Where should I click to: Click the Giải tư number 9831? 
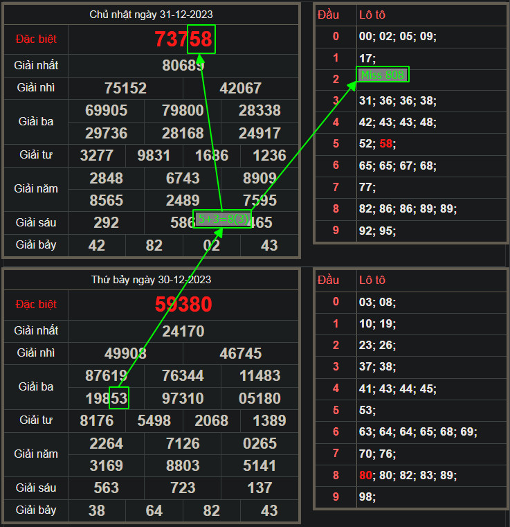tap(154, 155)
